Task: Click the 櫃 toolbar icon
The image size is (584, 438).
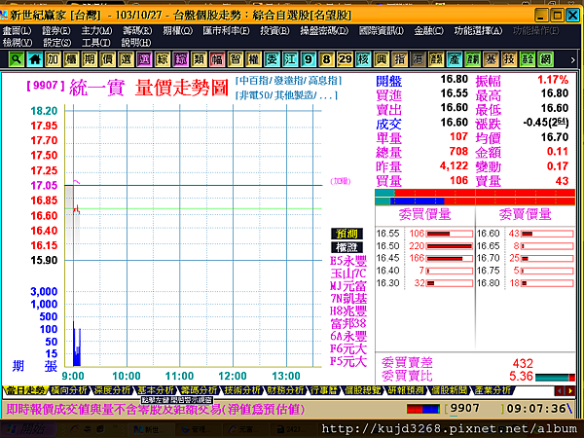Action: pos(71,59)
